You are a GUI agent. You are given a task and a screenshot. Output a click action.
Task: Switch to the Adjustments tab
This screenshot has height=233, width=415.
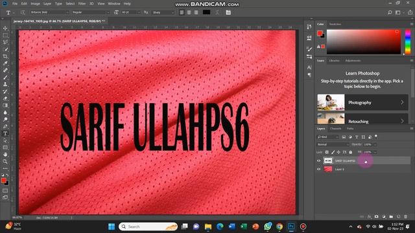353,60
